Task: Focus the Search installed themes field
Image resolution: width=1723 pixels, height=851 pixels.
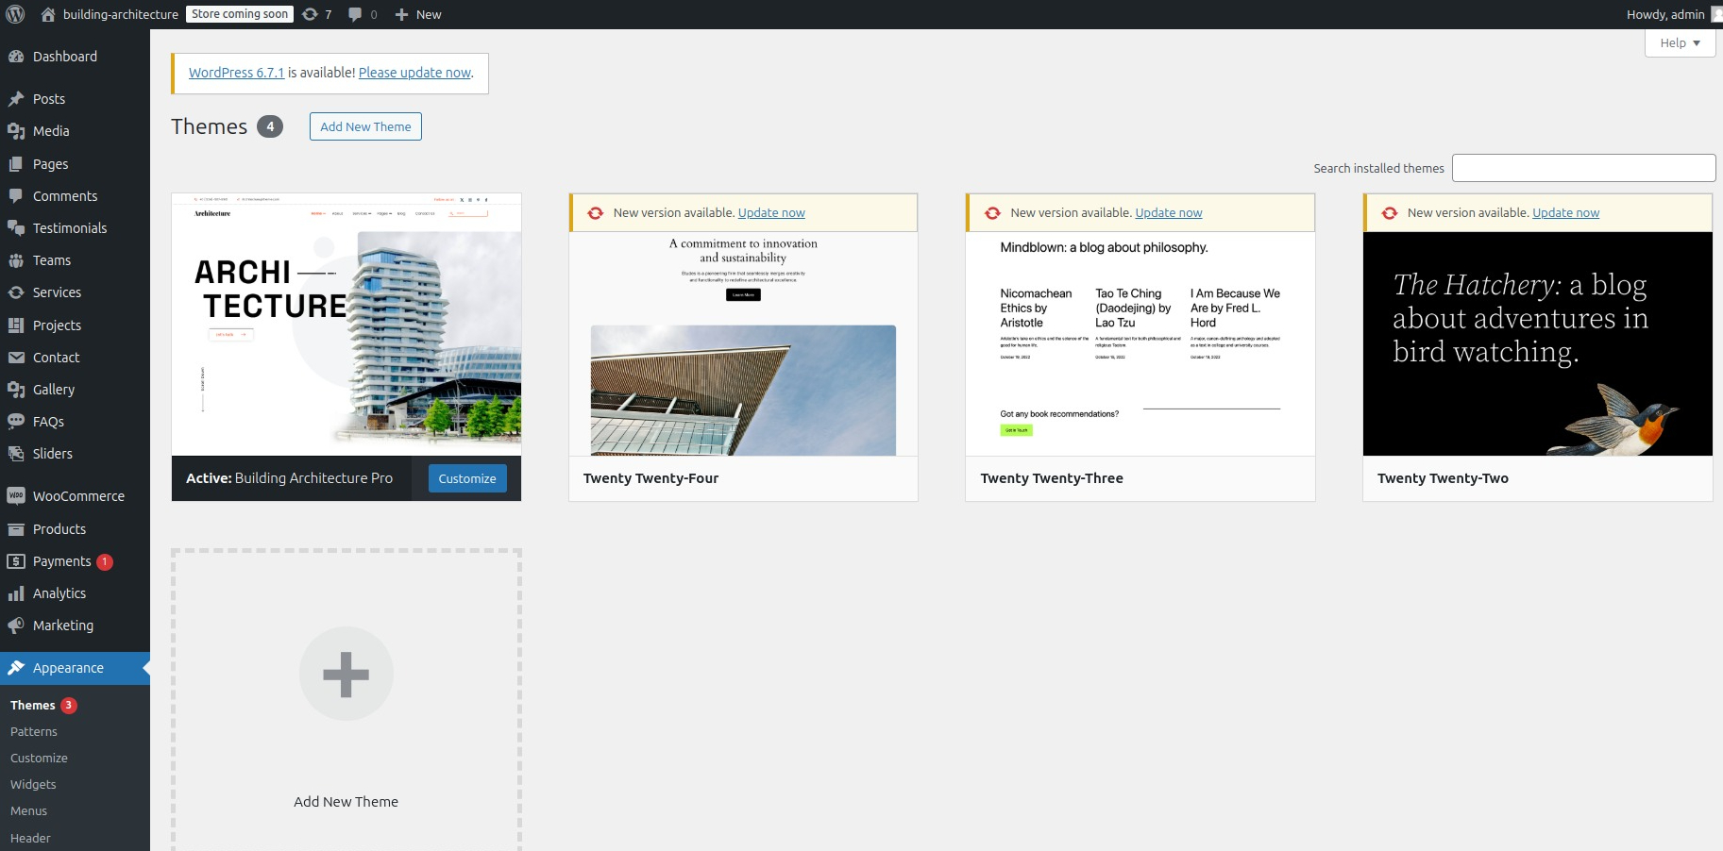Action: [1583, 168]
